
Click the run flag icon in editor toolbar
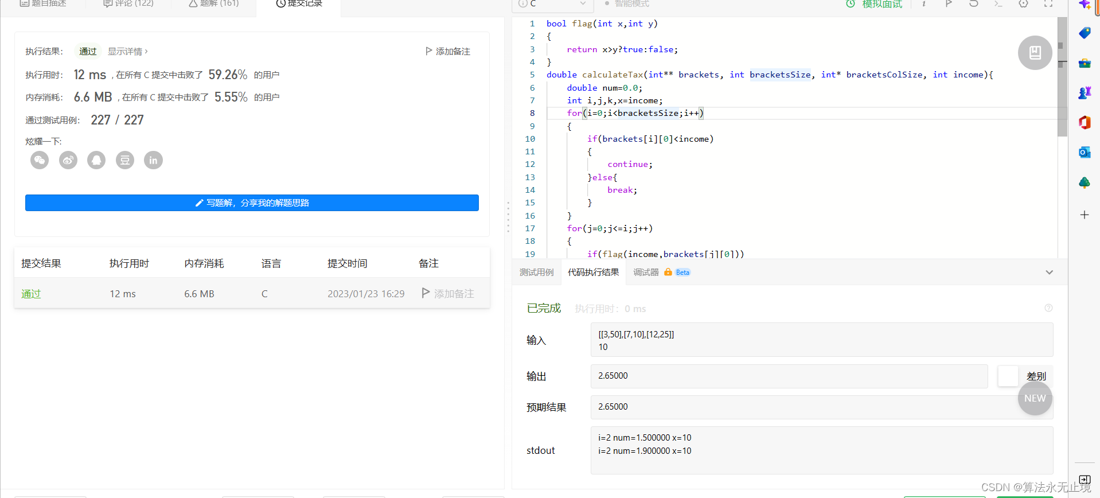click(949, 3)
